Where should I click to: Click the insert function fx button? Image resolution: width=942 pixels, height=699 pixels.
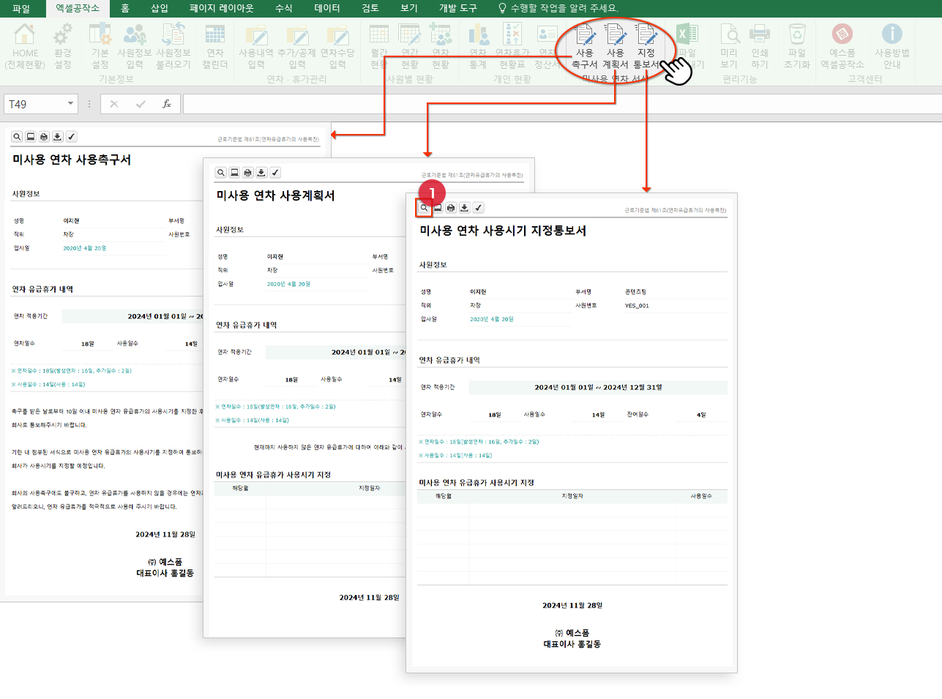click(x=167, y=104)
